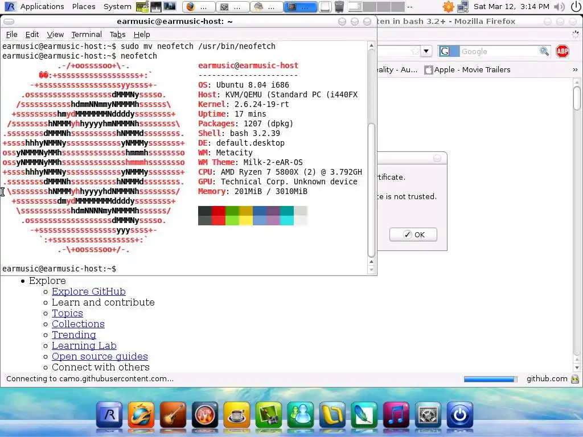Select the active terminal taskbar button
This screenshot has height=437, width=583.
coord(301,7)
